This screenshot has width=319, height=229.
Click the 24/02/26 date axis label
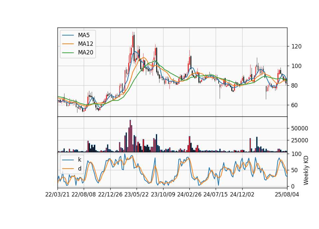point(189,194)
